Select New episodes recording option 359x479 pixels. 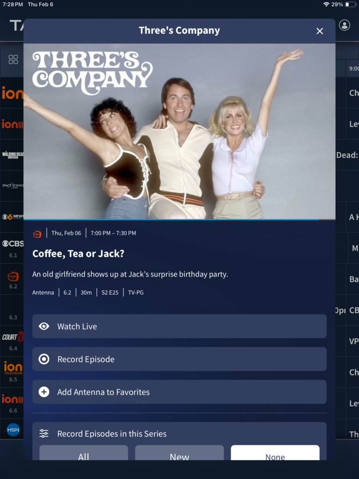click(179, 453)
